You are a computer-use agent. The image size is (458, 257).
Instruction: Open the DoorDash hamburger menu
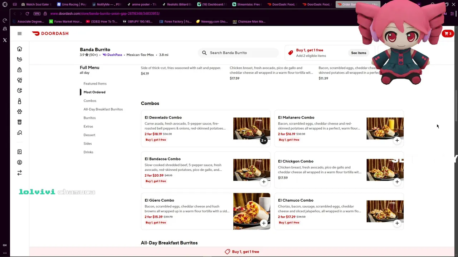20,34
